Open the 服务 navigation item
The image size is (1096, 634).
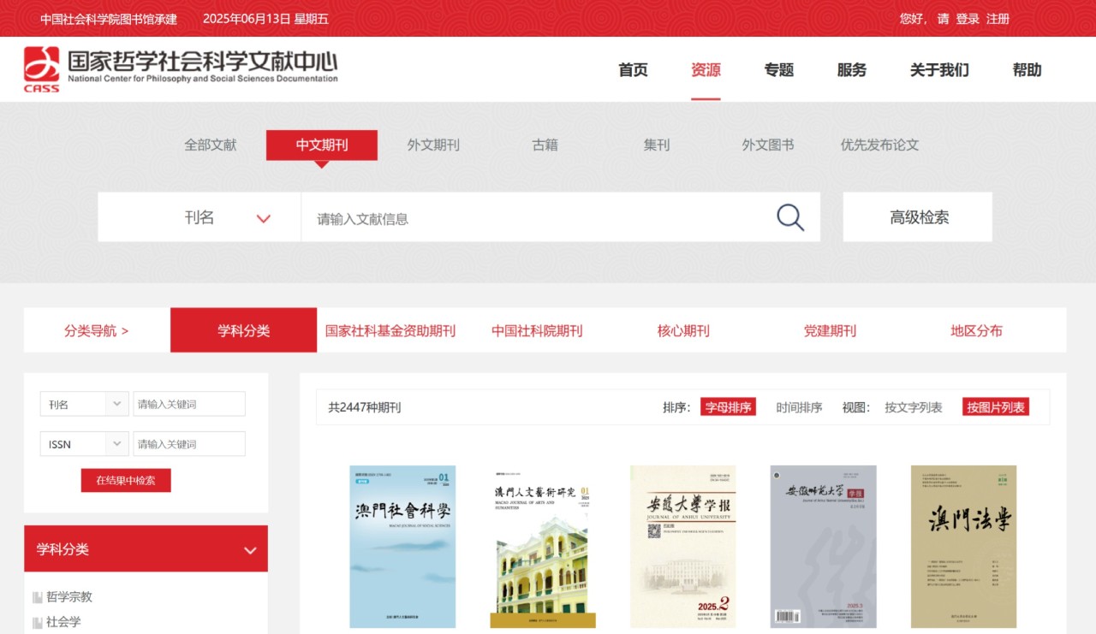(852, 70)
